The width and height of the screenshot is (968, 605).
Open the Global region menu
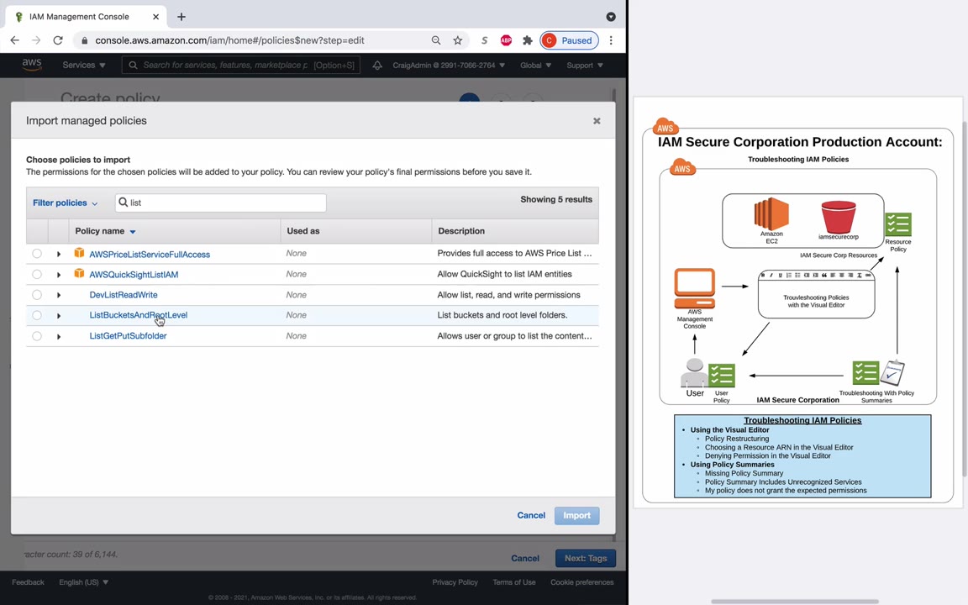tap(535, 66)
